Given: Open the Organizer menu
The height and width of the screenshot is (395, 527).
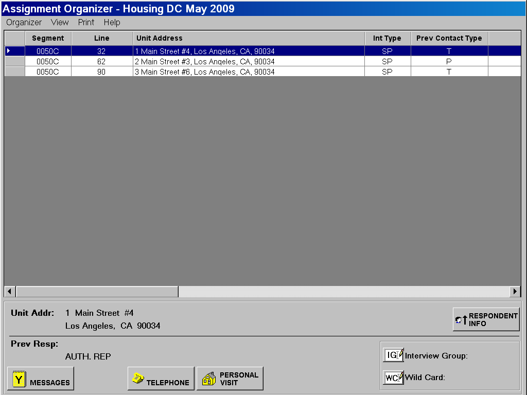Looking at the screenshot, I should (24, 23).
